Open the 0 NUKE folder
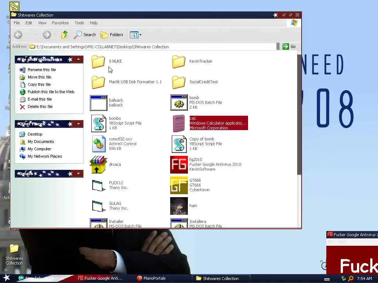Viewport: 378px width, 283px height. click(98, 62)
